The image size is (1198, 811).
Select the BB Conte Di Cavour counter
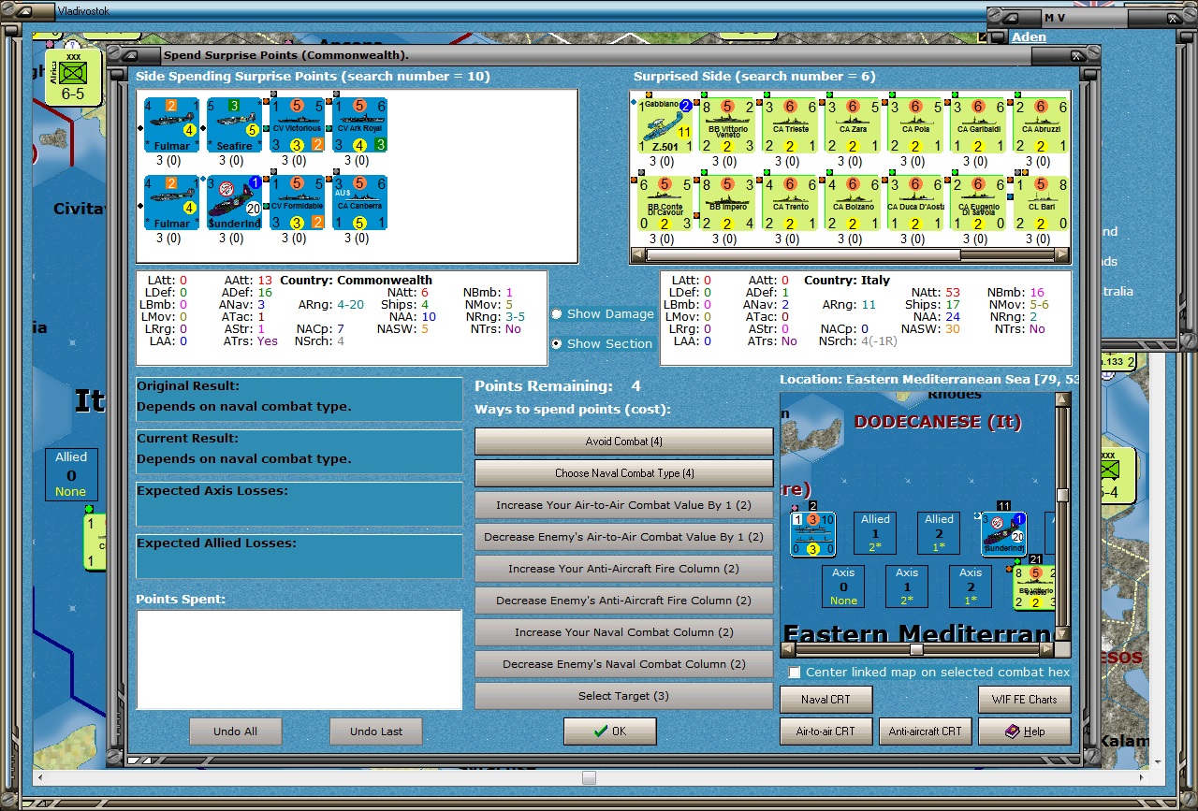point(665,203)
